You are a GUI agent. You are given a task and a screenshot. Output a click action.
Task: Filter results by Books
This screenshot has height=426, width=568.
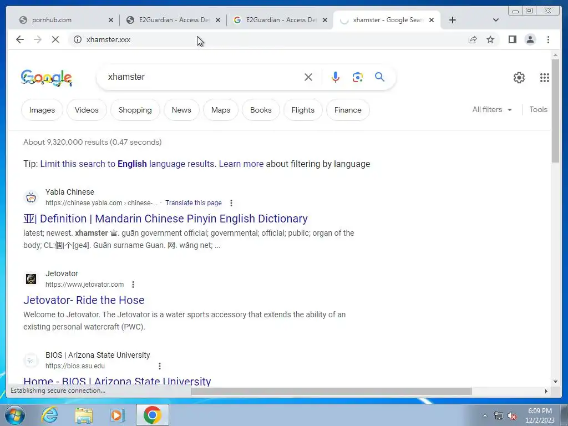pyautogui.click(x=261, y=110)
